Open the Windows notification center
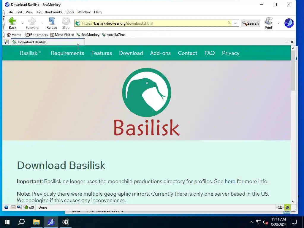Screen dimensions: 304x228 tap(294, 222)
